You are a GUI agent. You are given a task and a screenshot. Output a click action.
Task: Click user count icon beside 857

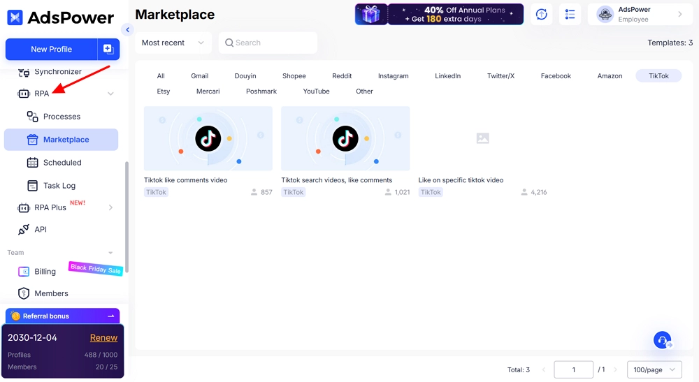(254, 192)
